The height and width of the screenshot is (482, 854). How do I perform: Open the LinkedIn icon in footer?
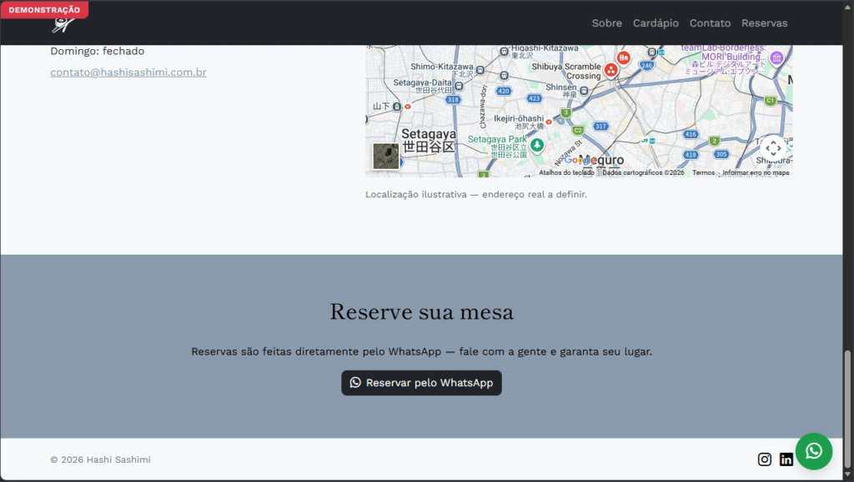tap(786, 460)
